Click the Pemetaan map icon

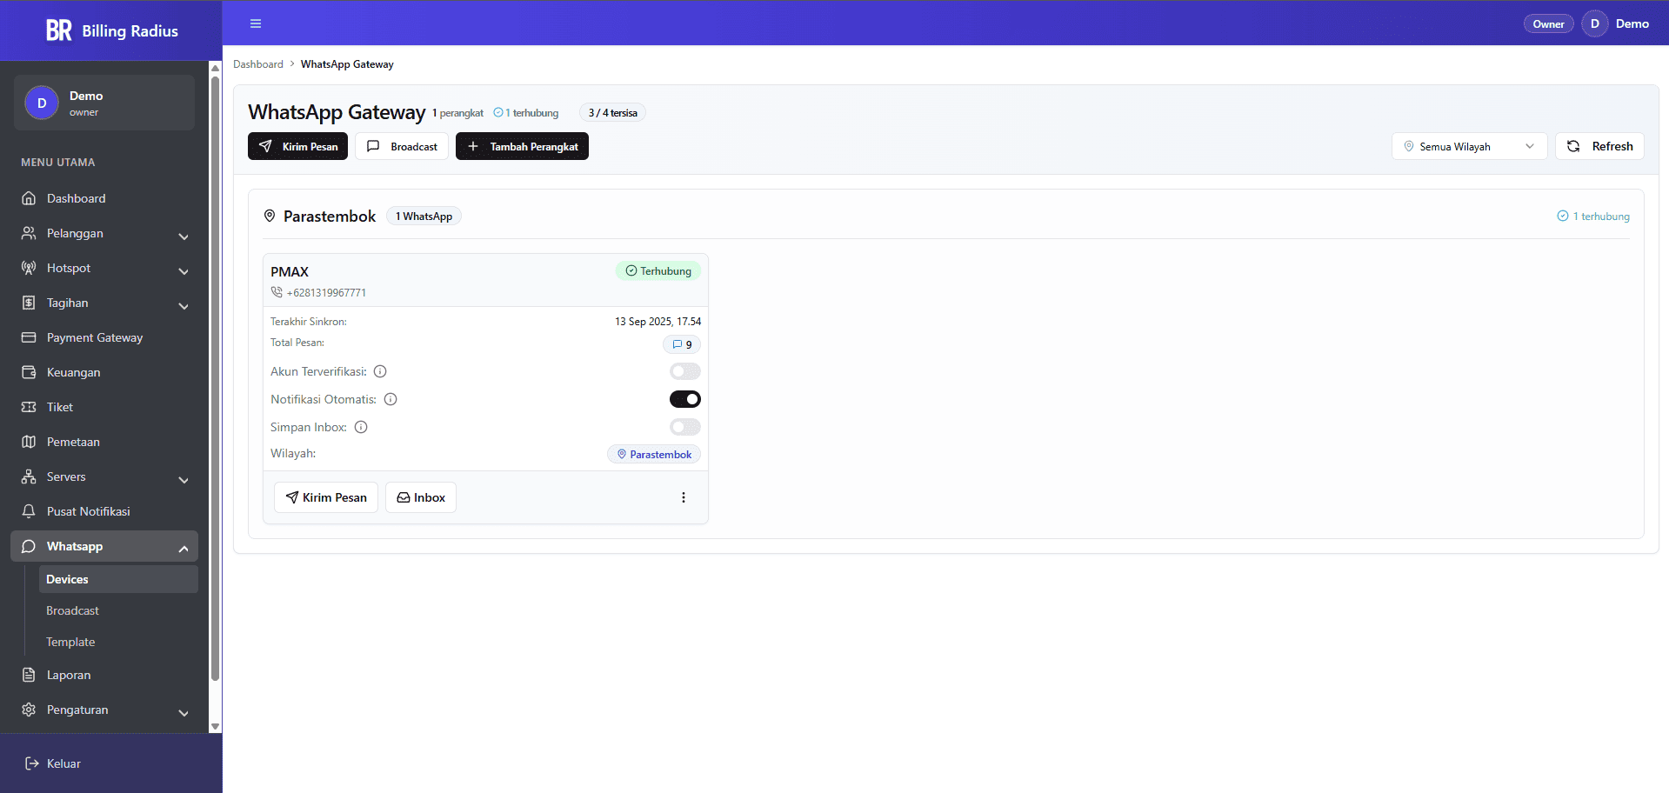point(29,442)
